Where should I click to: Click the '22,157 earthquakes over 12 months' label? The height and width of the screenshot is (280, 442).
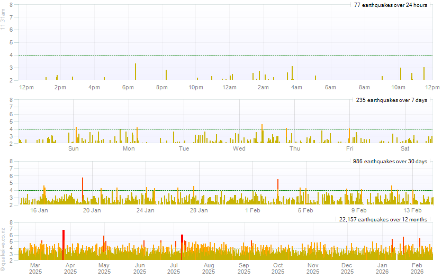[383, 219]
